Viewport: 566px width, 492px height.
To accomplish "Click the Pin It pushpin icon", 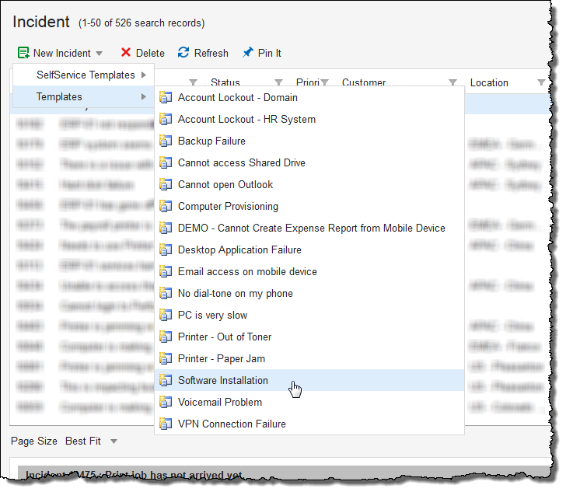I will (x=247, y=53).
